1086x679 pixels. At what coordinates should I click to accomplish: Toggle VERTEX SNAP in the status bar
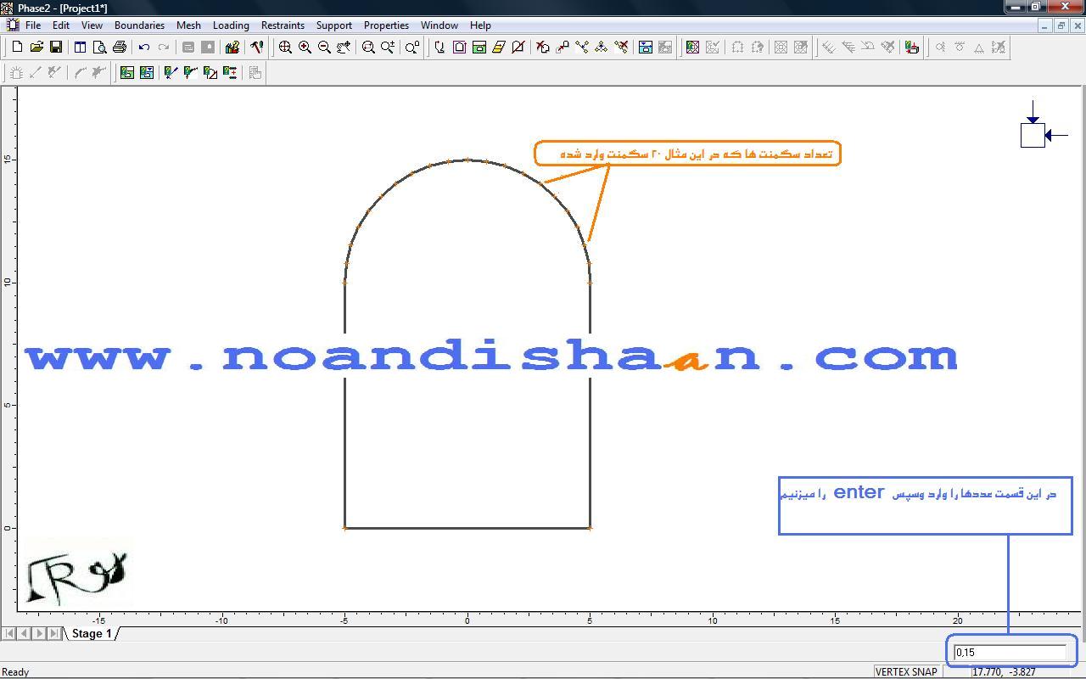click(906, 671)
